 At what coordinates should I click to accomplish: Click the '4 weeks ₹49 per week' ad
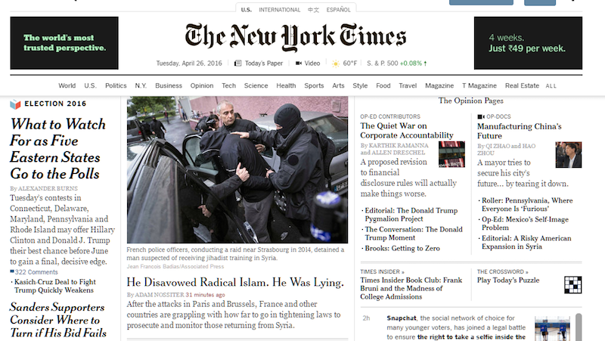528,43
